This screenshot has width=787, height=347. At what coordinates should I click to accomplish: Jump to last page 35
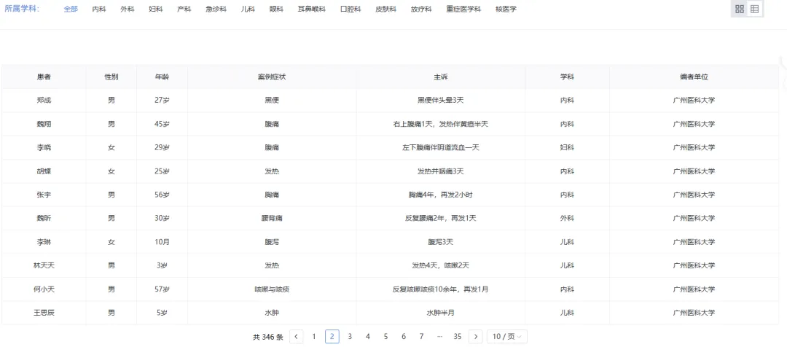457,337
